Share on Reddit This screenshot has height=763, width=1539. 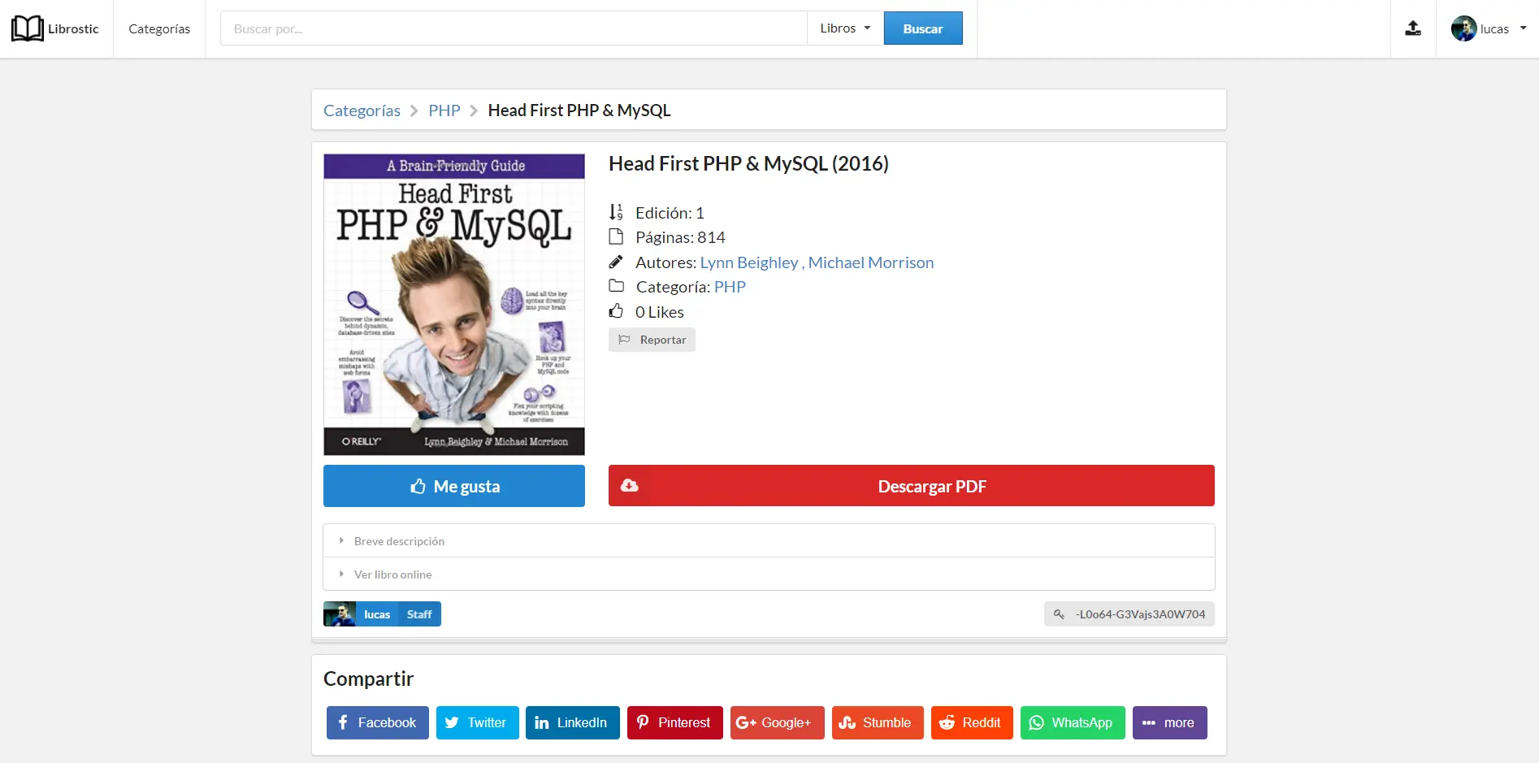[972, 722]
